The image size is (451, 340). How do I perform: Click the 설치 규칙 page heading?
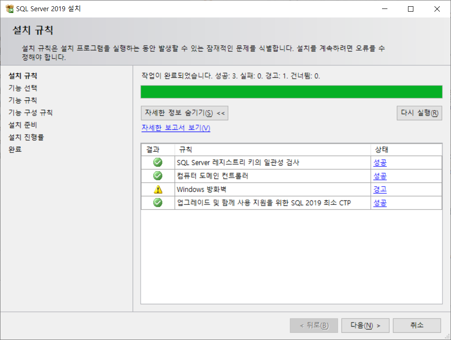point(33,30)
